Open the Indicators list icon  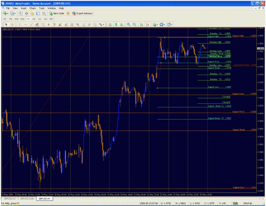tap(154, 25)
